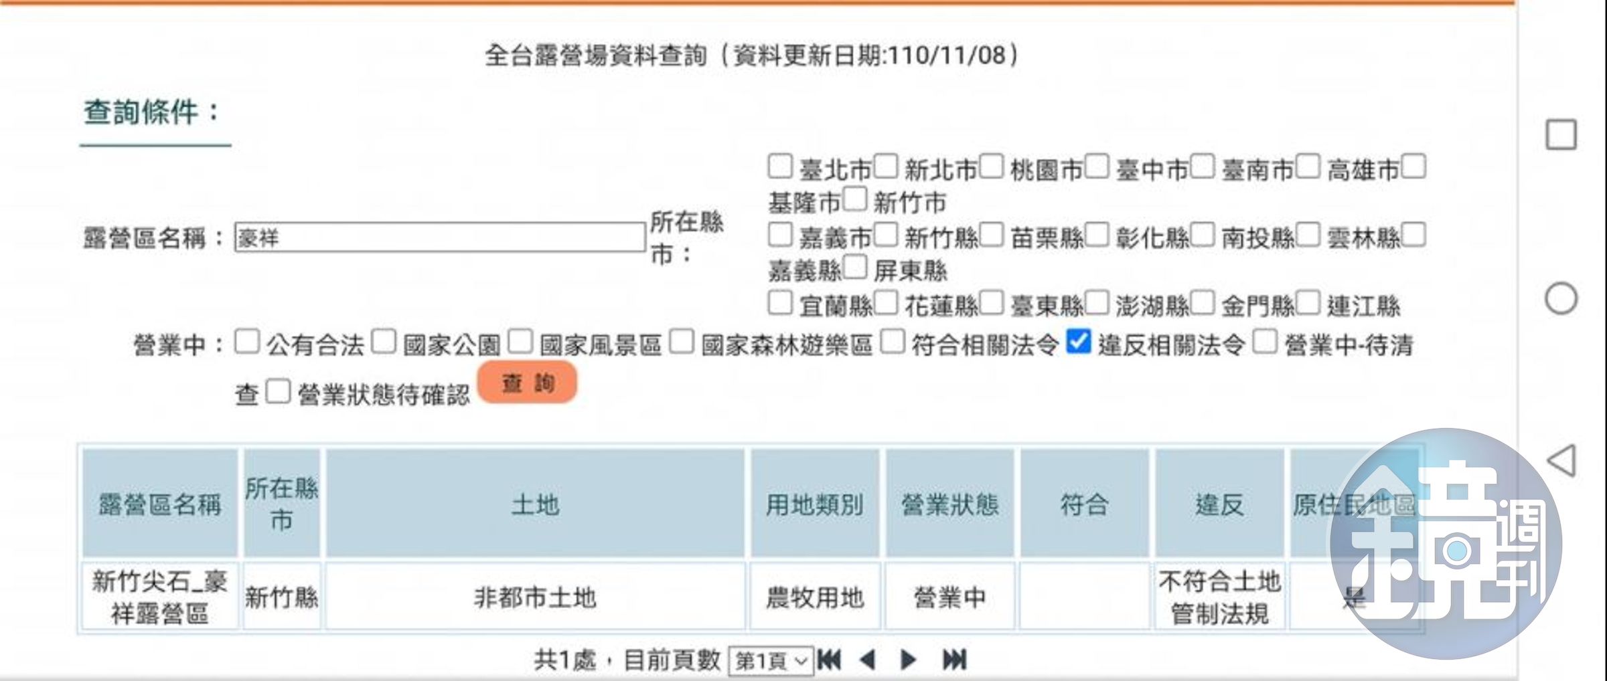
Task: Check the 國家風景區 checkbox
Action: [520, 341]
